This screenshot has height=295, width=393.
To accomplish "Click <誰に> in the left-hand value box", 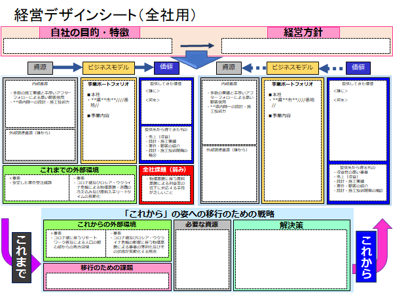I will click(153, 91).
